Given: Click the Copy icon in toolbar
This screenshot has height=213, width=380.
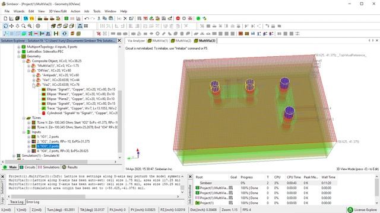Looking at the screenshot, I should 104,18.
